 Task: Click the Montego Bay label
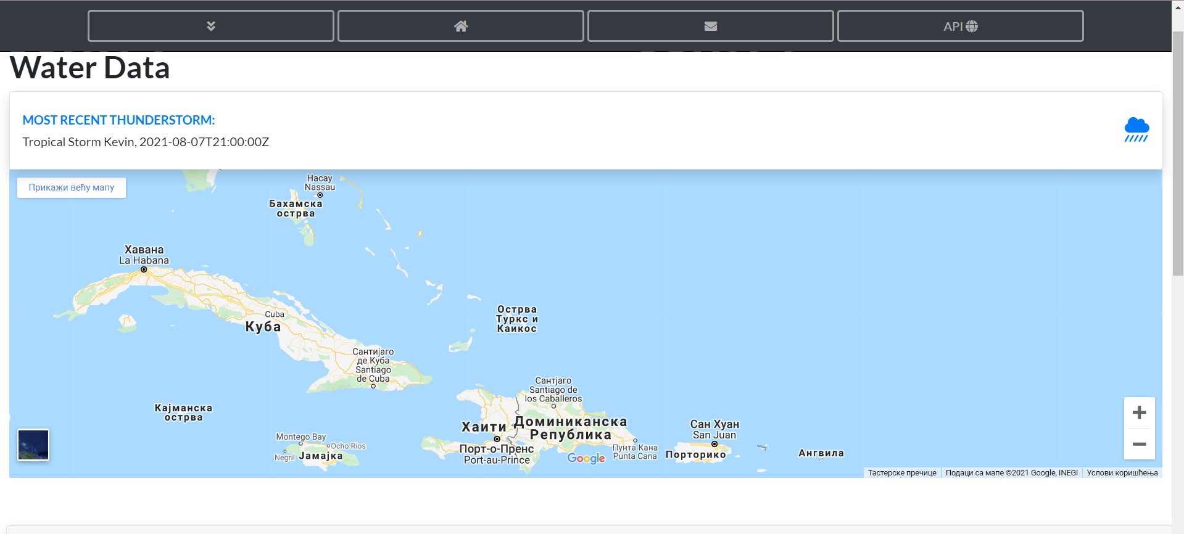tap(301, 437)
